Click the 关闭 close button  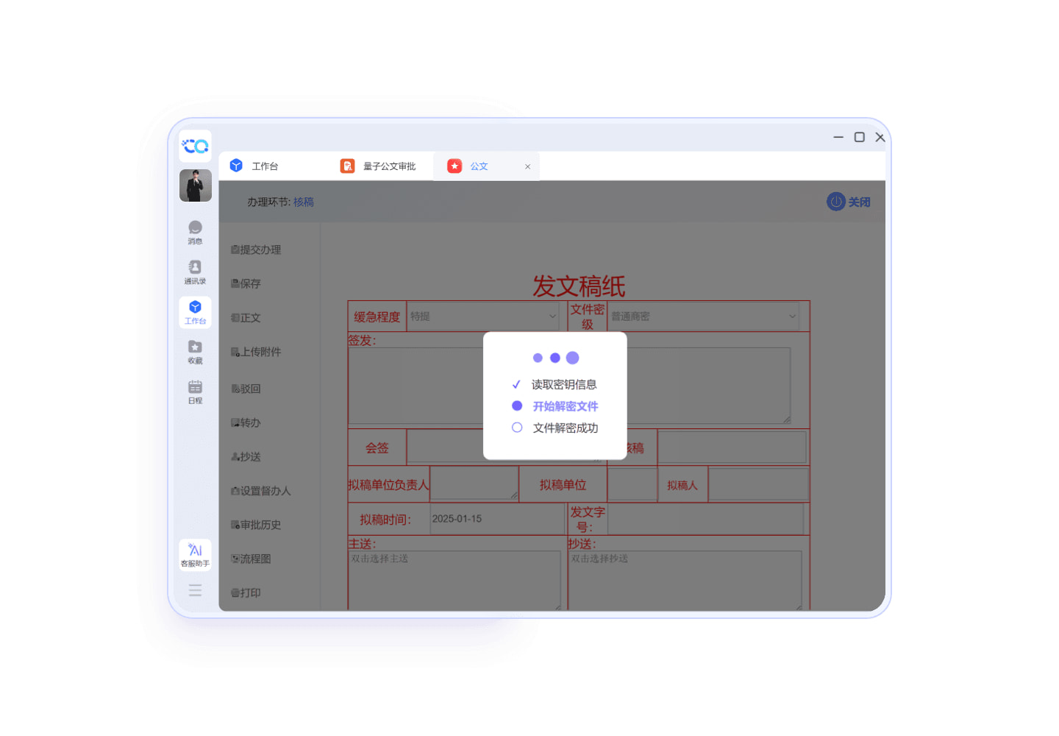(849, 201)
